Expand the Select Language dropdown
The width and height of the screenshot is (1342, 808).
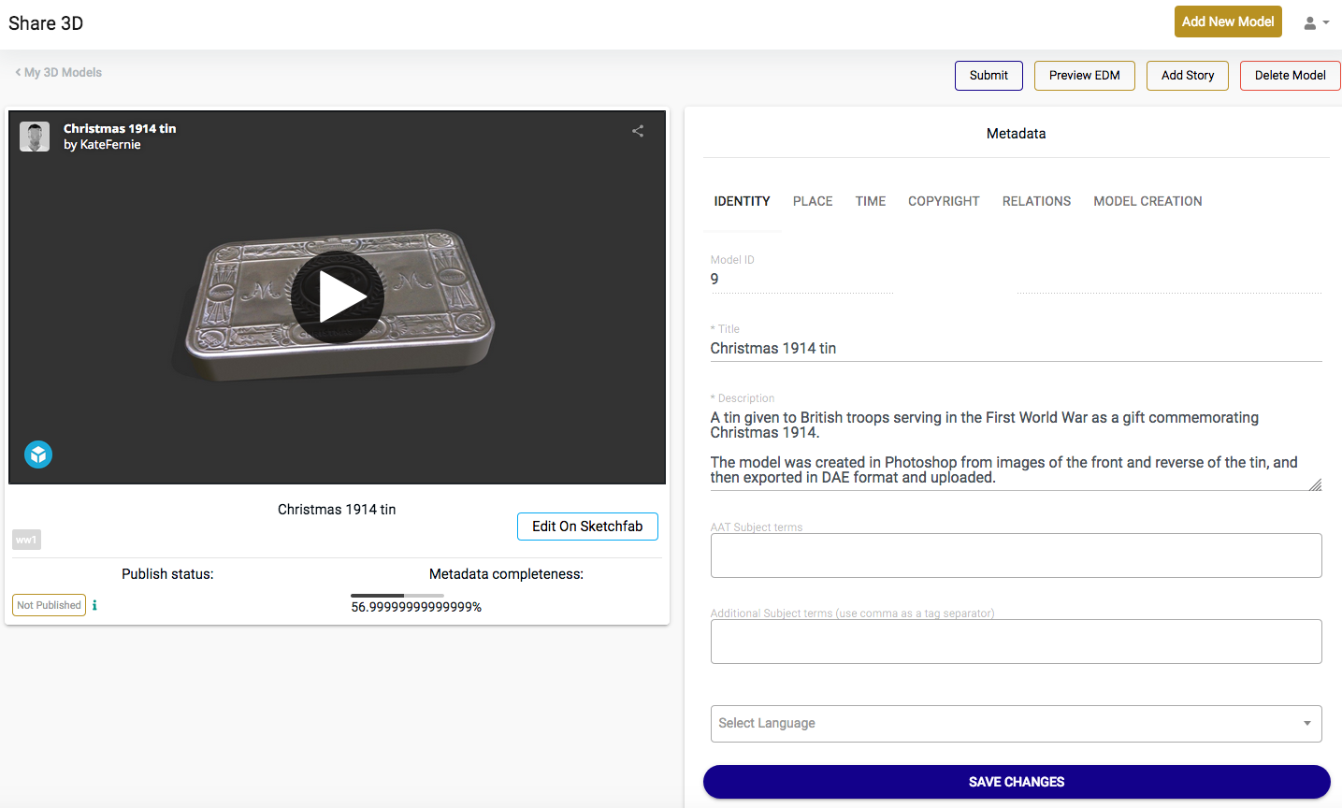point(1016,723)
